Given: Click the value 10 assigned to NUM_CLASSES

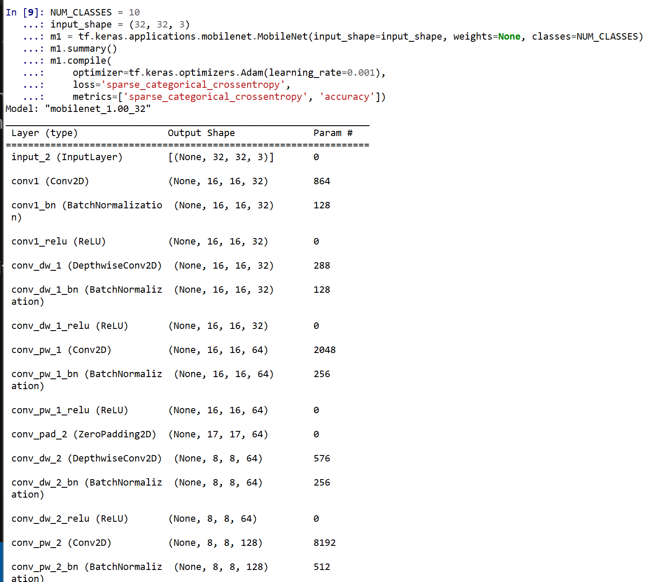Looking at the screenshot, I should (x=134, y=12).
